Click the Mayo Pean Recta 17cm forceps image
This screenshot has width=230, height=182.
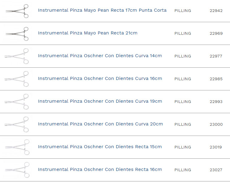[17, 11]
